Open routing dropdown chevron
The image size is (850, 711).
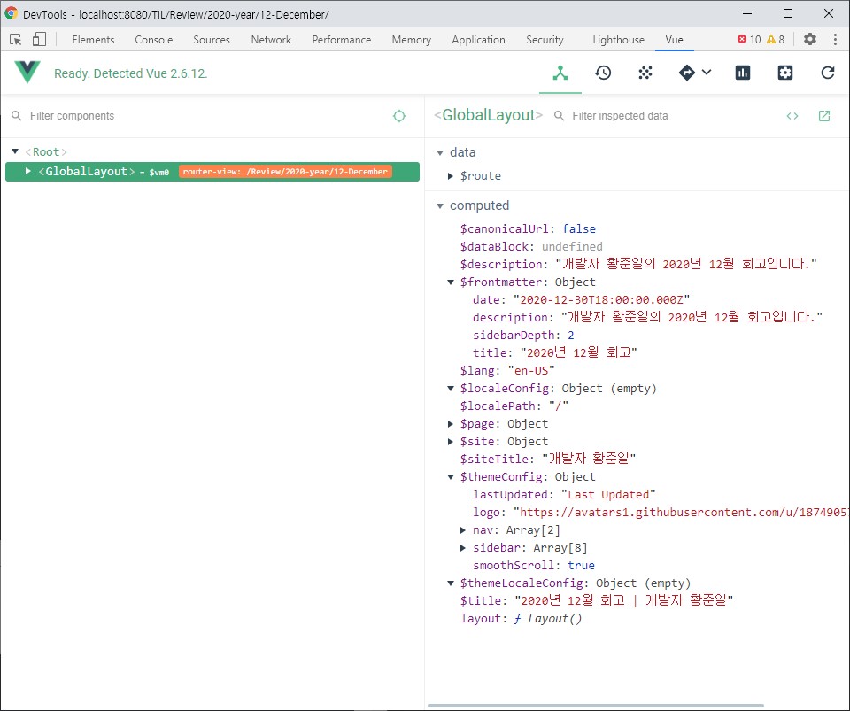coord(707,72)
